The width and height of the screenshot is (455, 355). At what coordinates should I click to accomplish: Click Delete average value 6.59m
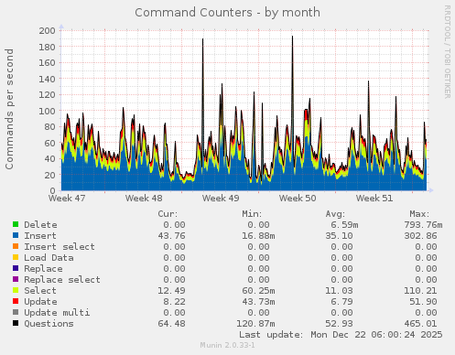(x=344, y=225)
